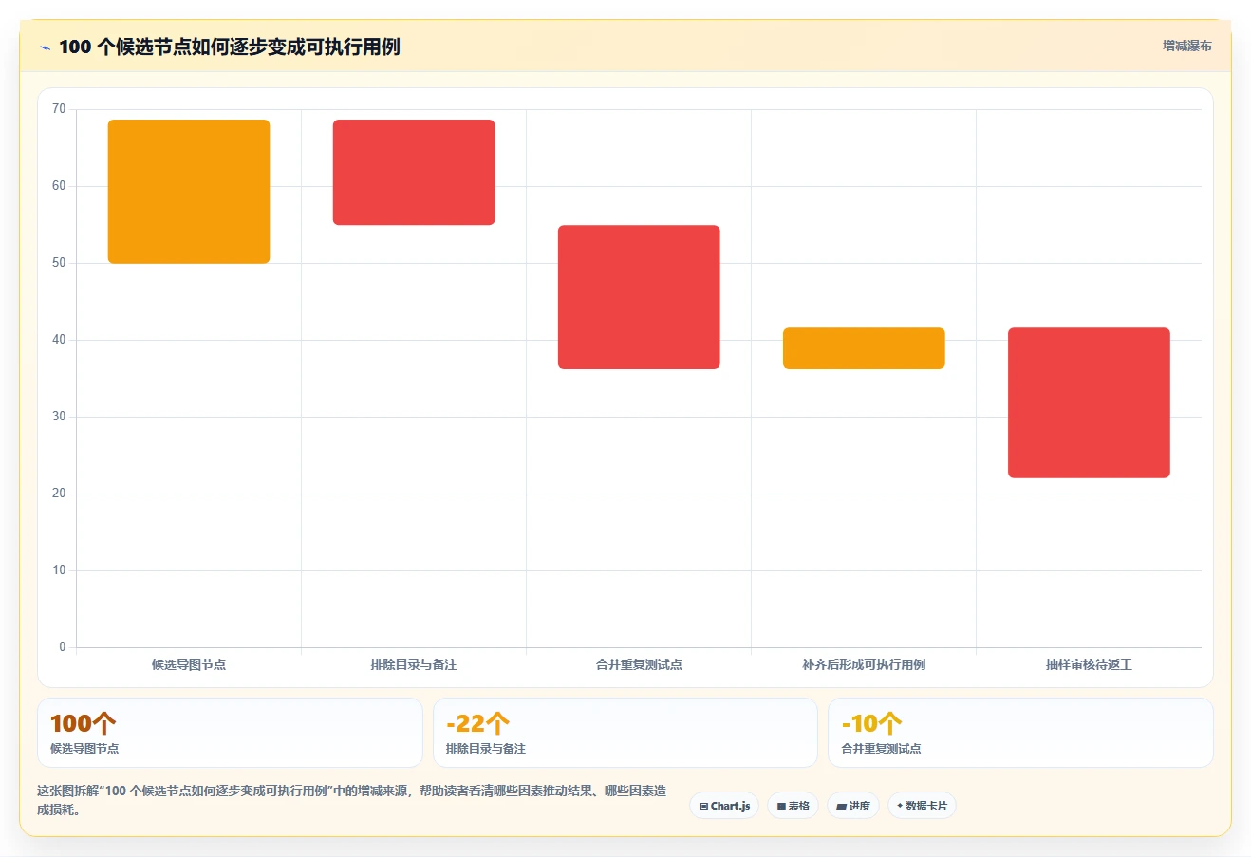Click the -10个 合并重复测试点 stat card
The width and height of the screenshot is (1251, 857).
tap(1020, 733)
